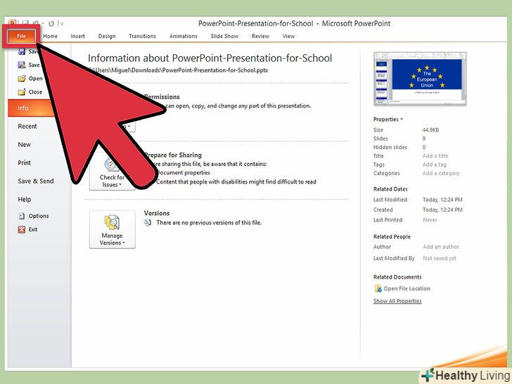Click the Open folder icon

click(22, 79)
